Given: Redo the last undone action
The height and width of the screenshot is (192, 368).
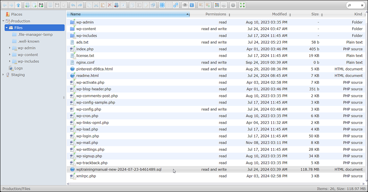Looking at the screenshot, I should pyautogui.click(x=80, y=5).
